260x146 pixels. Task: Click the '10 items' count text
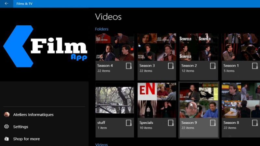146,128
